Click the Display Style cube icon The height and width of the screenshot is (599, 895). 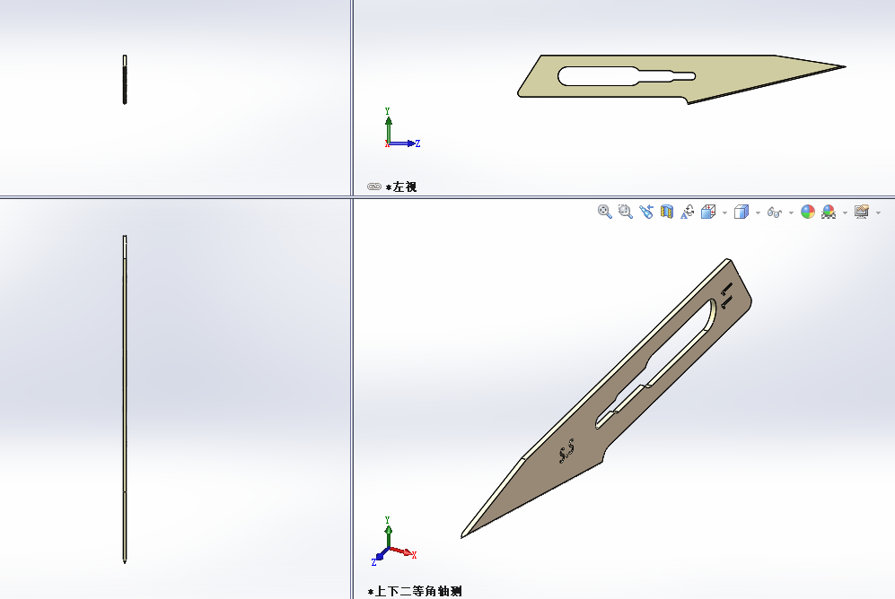tap(741, 212)
